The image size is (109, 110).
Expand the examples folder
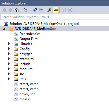tap(9, 59)
